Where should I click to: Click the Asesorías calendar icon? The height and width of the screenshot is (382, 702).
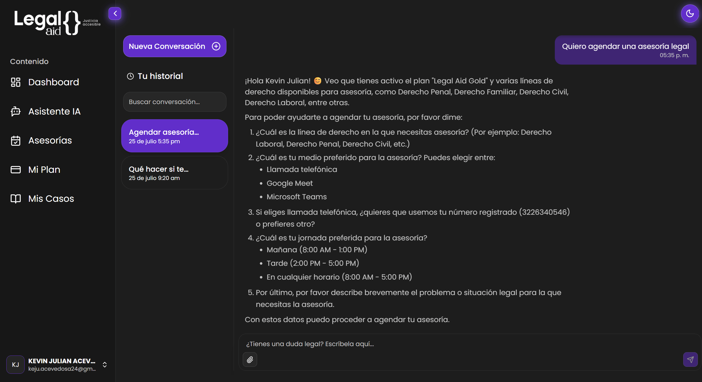15,140
